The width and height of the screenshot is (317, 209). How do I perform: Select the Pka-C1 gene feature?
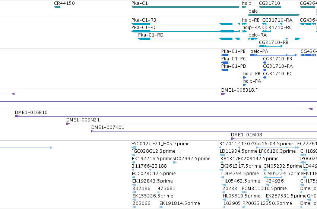pyautogui.click(x=185, y=7)
